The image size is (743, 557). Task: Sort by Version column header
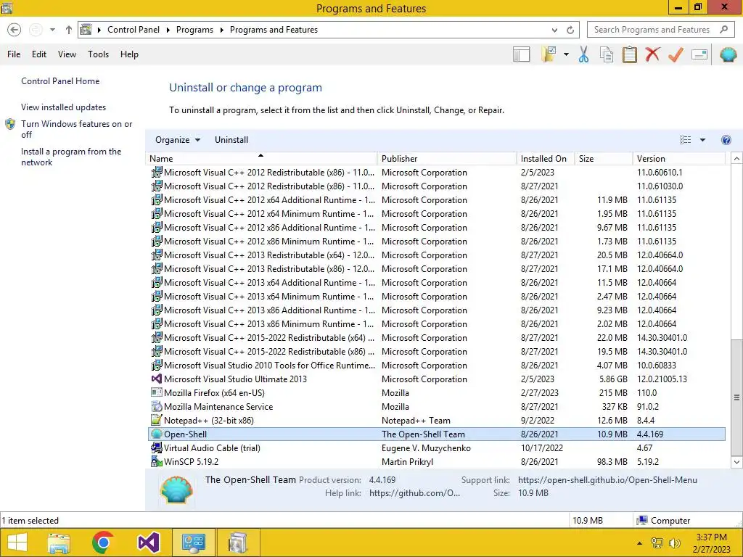pyautogui.click(x=678, y=158)
